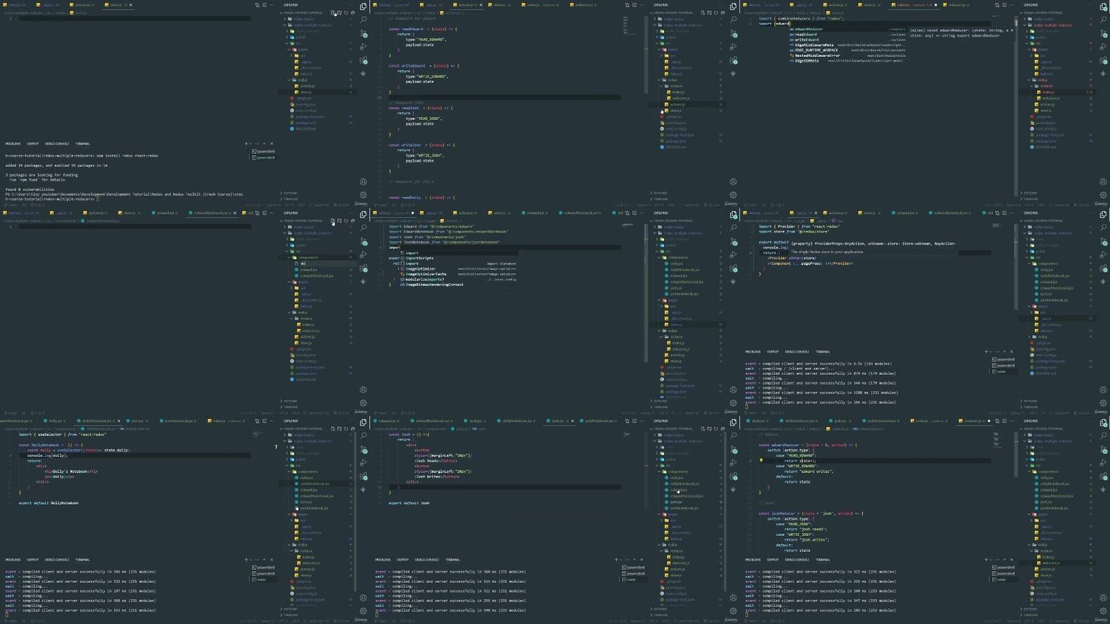This screenshot has width=1110, height=624.
Task: Collapse all folders in npm install window's Explorer
Action: point(351,12)
